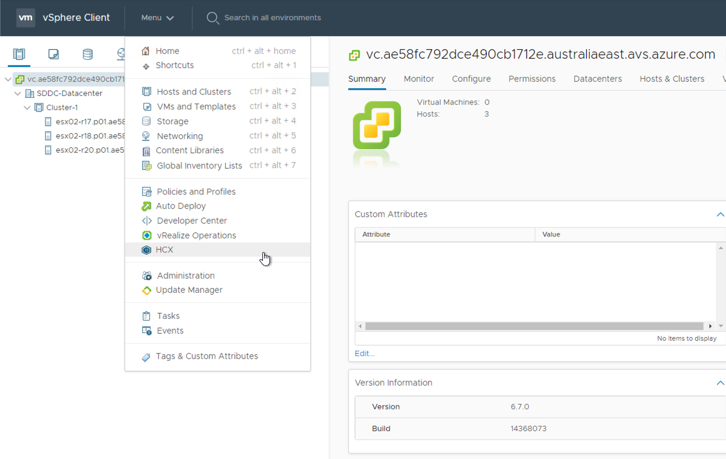
Task: Select host esx02-r18 in the tree
Action: [90, 135]
